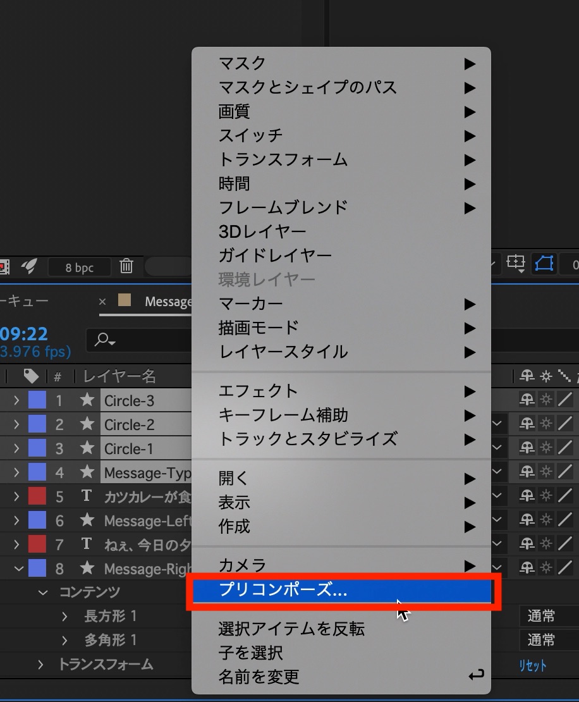Toggle quality switch for layer 8
This screenshot has height=702, width=579.
coord(565,568)
